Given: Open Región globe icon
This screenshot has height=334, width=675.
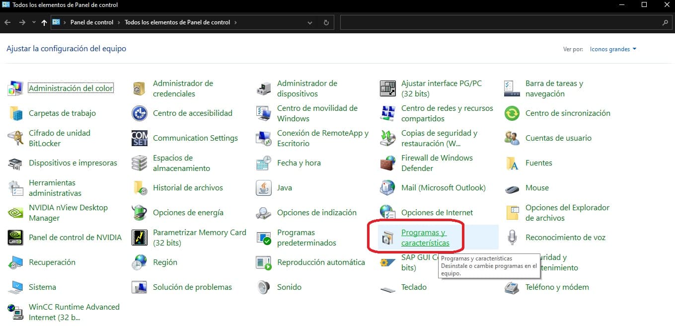Looking at the screenshot, I should [140, 262].
